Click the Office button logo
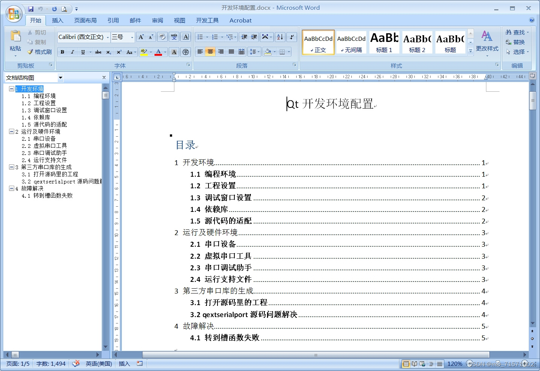The image size is (540, 371). [x=14, y=14]
